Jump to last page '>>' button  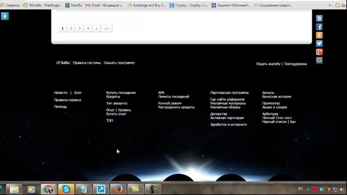click(107, 28)
